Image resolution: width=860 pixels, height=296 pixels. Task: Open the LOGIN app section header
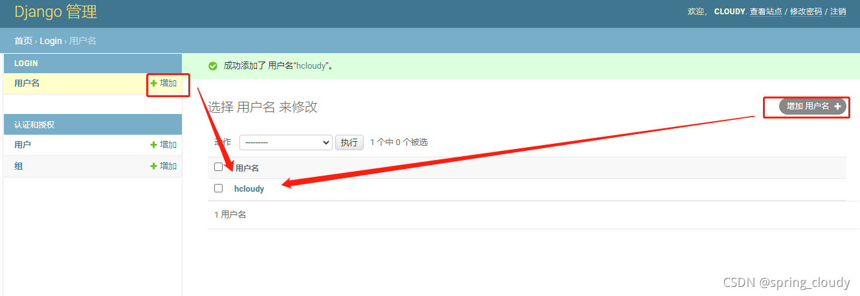(x=27, y=63)
